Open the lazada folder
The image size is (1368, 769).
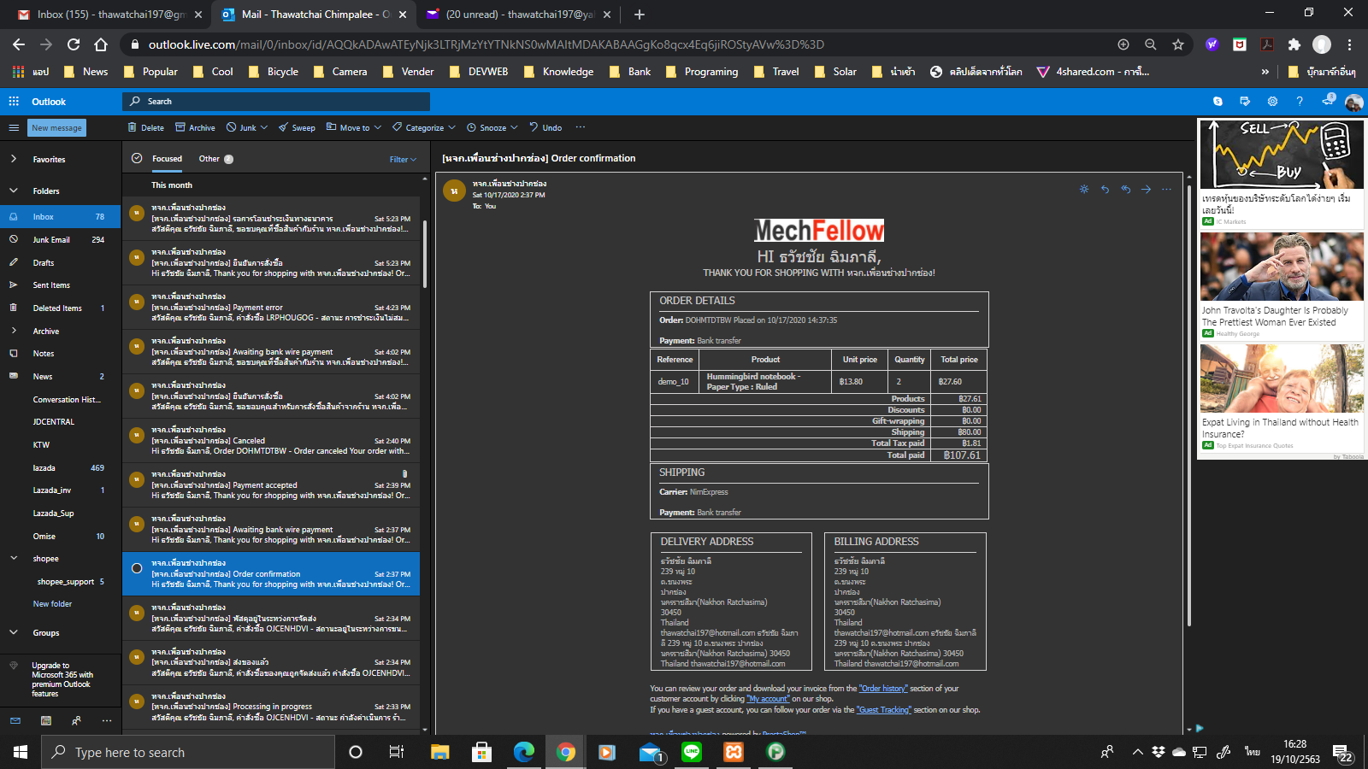point(61,467)
